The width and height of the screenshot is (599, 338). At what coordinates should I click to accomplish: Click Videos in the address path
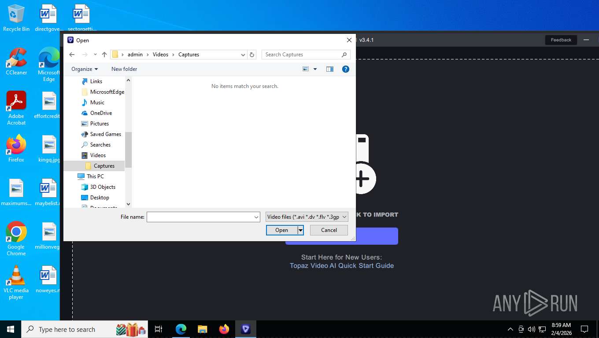[160, 55]
